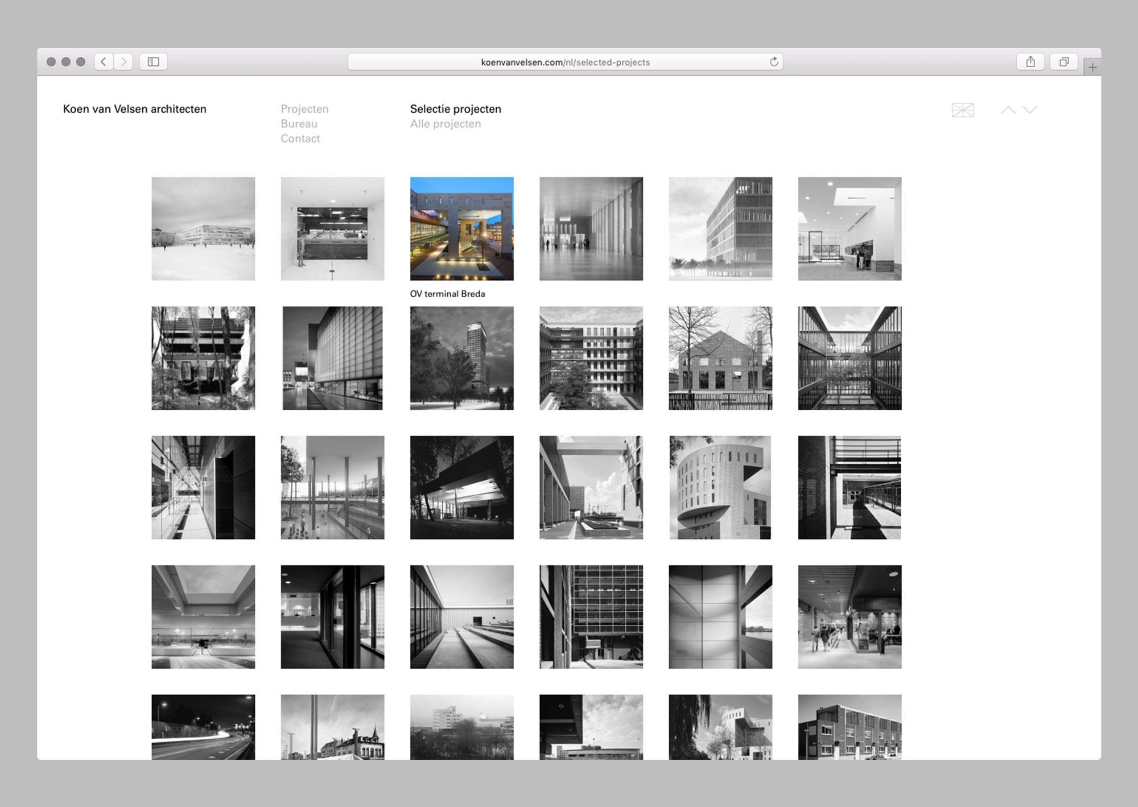
Task: Click the browser forward arrow button
Action: point(123,61)
